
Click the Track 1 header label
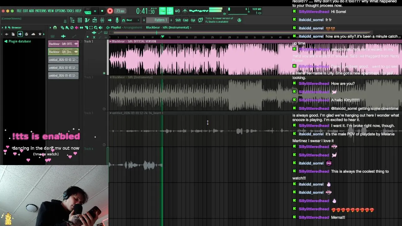[x=89, y=41]
